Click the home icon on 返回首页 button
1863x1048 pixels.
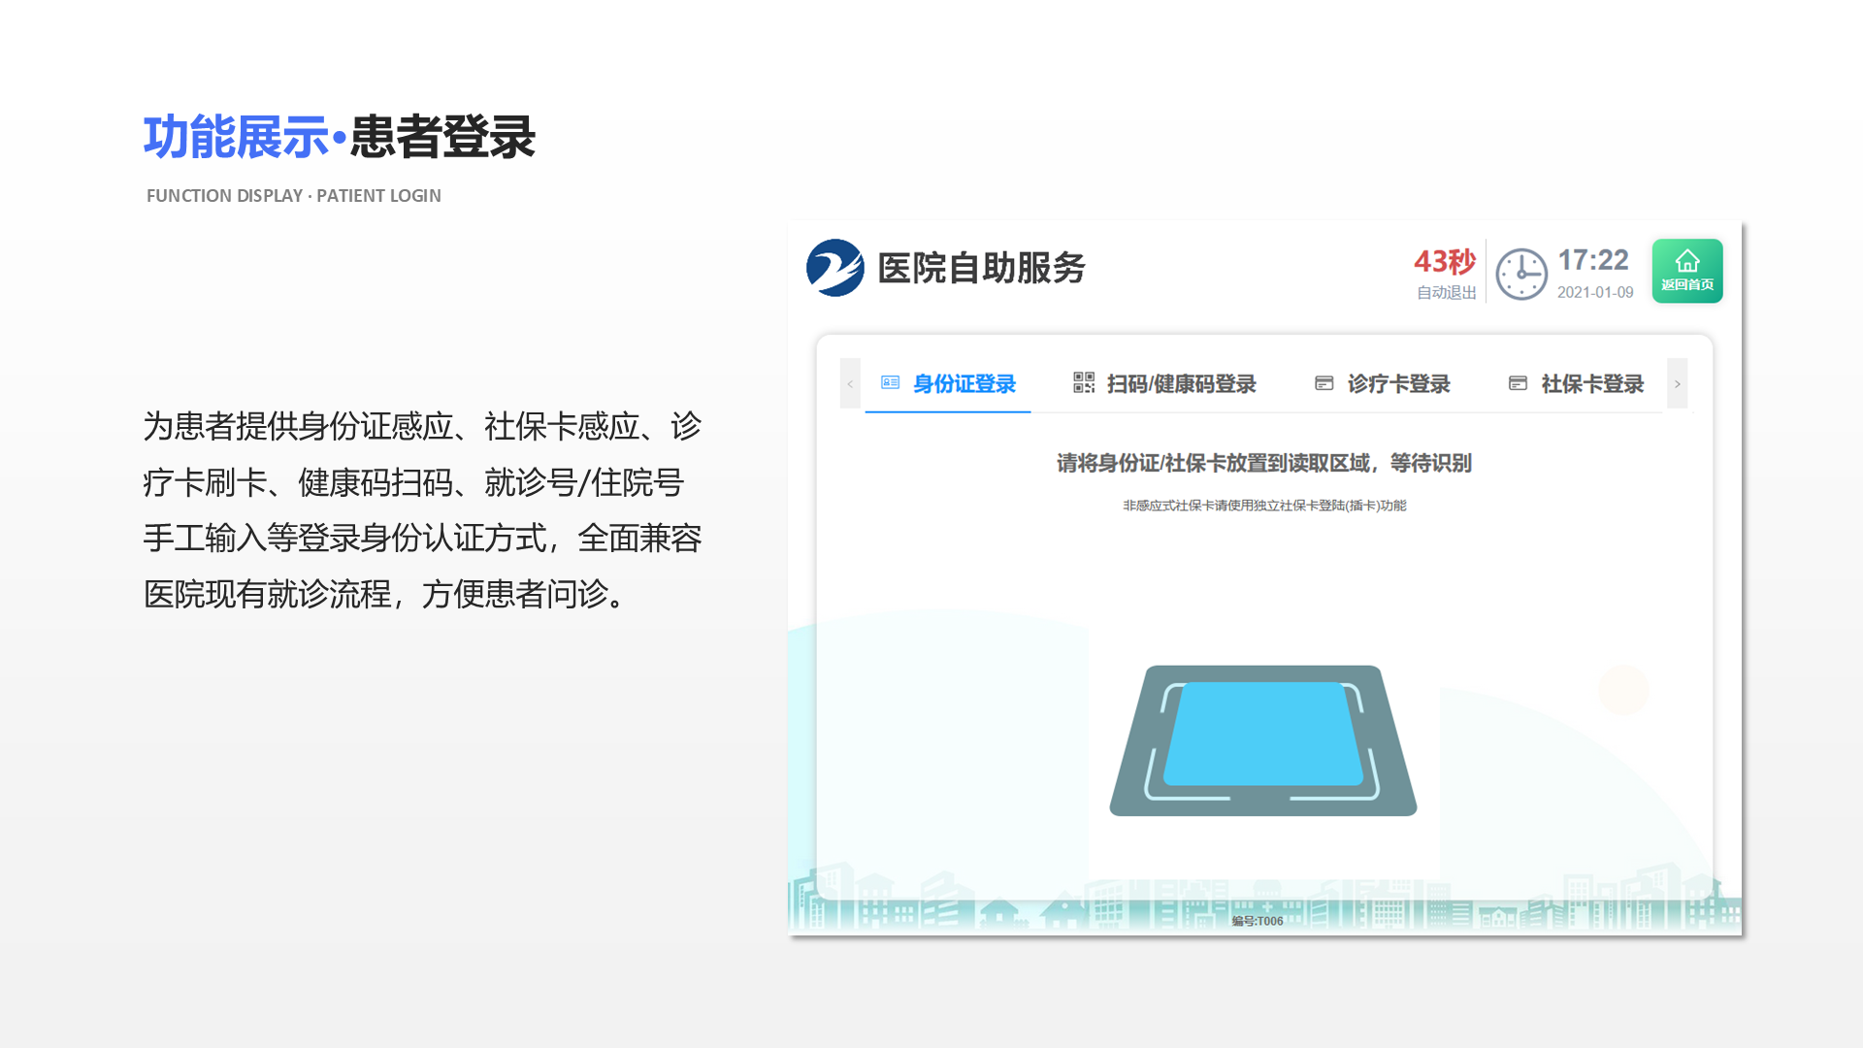point(1687,260)
